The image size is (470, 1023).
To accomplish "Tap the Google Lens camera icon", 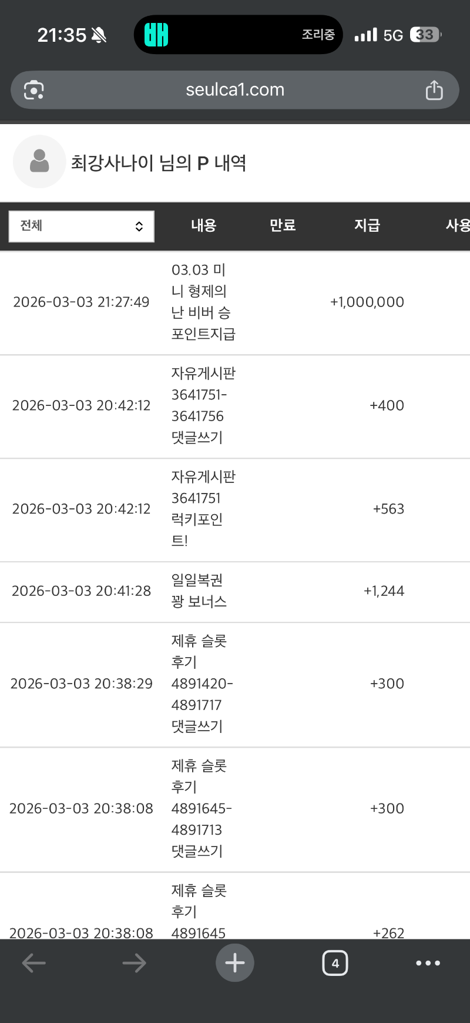I will coord(33,90).
